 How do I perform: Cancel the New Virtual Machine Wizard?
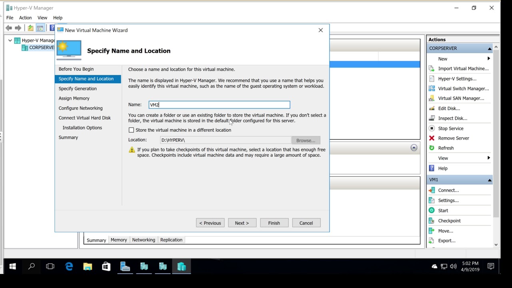click(x=306, y=223)
